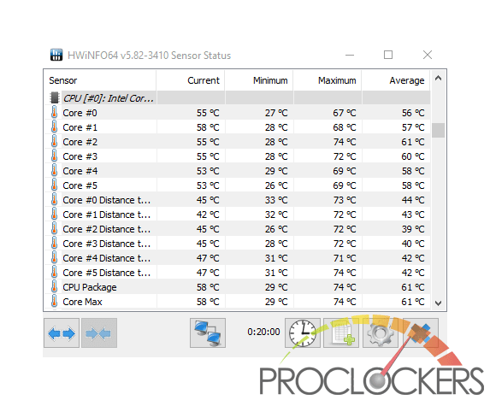Click the scrollbar down arrow
The height and width of the screenshot is (400, 490).
click(x=438, y=303)
